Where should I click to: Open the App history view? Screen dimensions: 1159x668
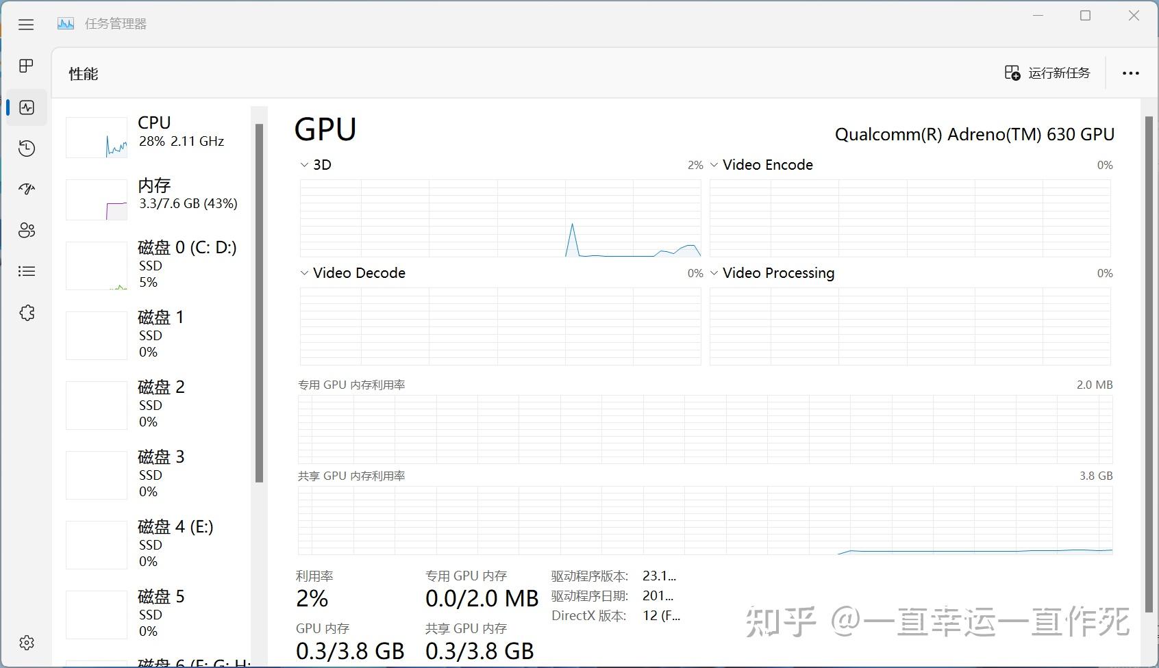tap(26, 148)
